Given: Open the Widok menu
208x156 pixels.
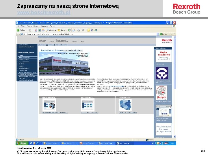Looking at the screenshot, I should pos(29,26).
